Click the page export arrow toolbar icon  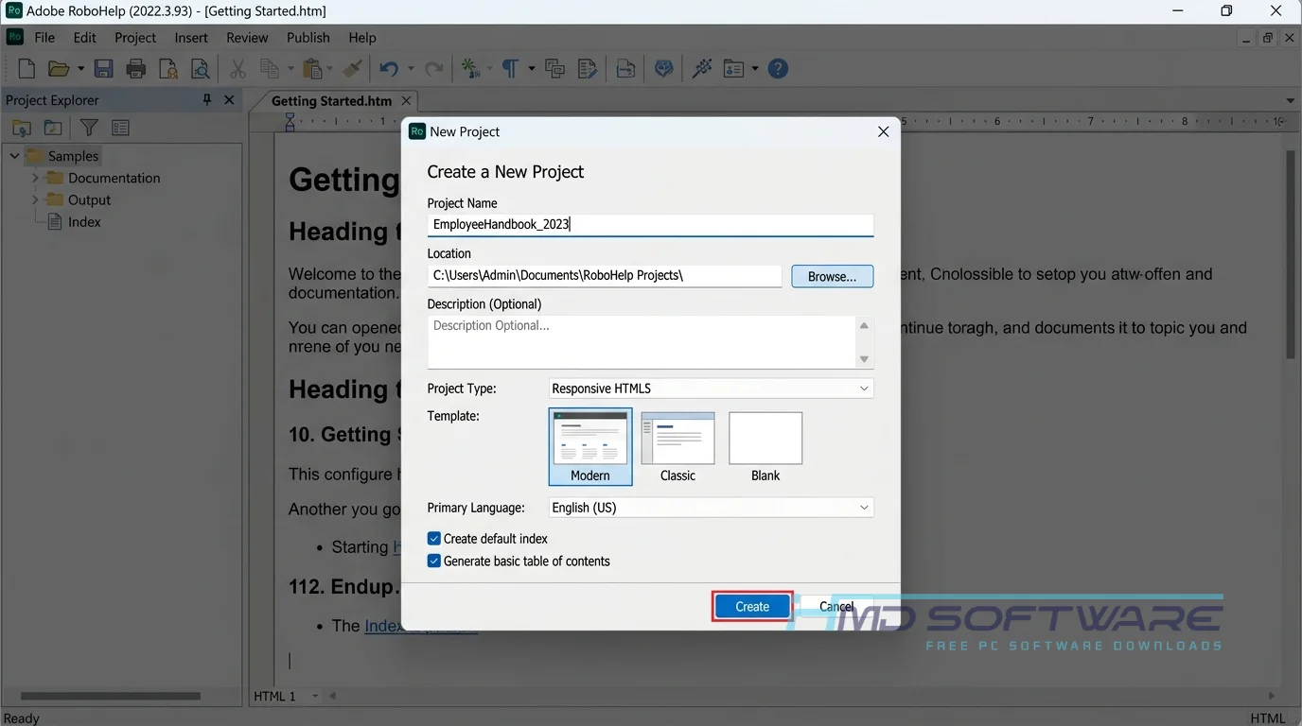tap(625, 69)
